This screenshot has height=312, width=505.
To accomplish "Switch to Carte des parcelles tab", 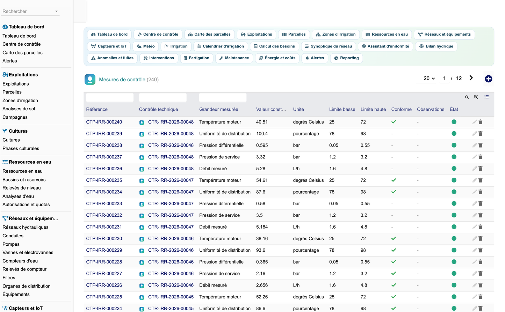I will pyautogui.click(x=210, y=35).
